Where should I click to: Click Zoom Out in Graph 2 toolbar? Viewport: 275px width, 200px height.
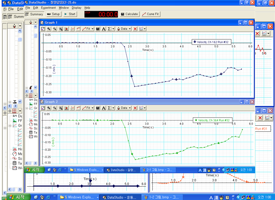(55, 108)
